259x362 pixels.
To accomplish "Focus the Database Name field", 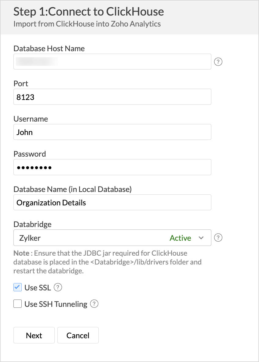I will (112, 203).
